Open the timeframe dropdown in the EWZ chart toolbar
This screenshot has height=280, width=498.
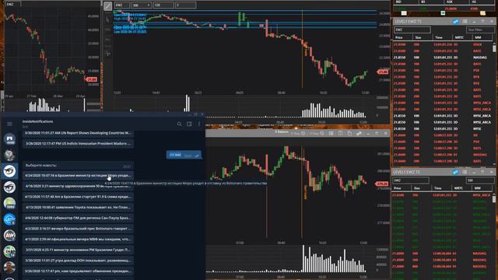(142, 5)
